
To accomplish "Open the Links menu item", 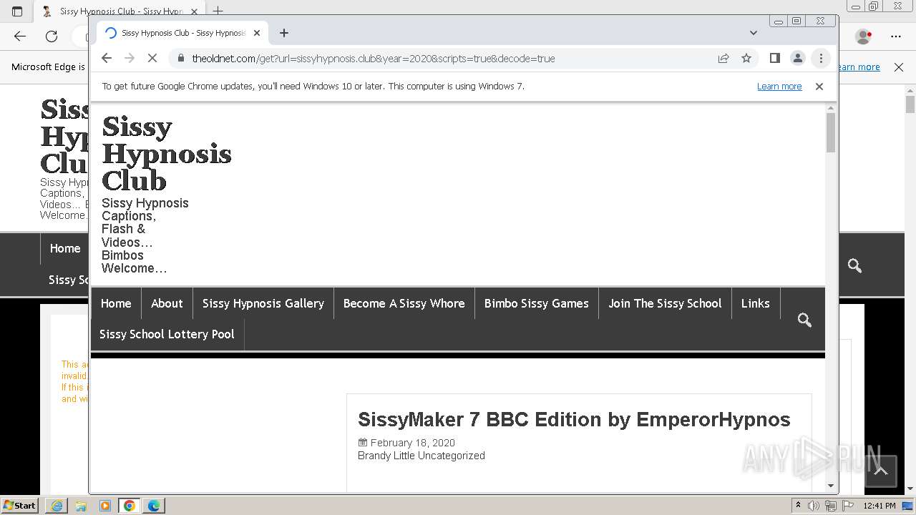I will pos(756,303).
